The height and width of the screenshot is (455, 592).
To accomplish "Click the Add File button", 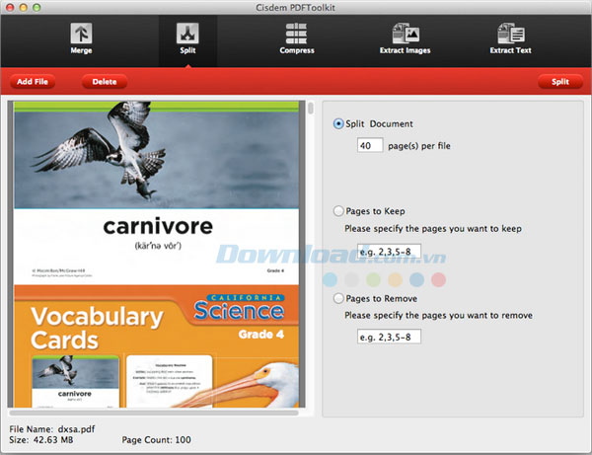I will pyautogui.click(x=34, y=82).
